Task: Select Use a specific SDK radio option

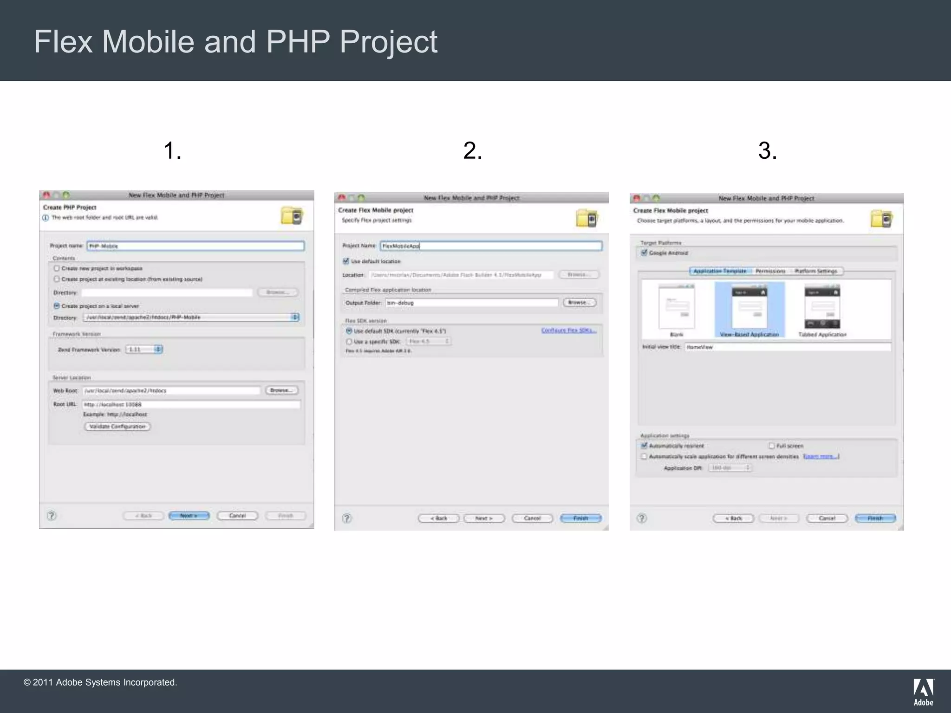Action: (349, 342)
